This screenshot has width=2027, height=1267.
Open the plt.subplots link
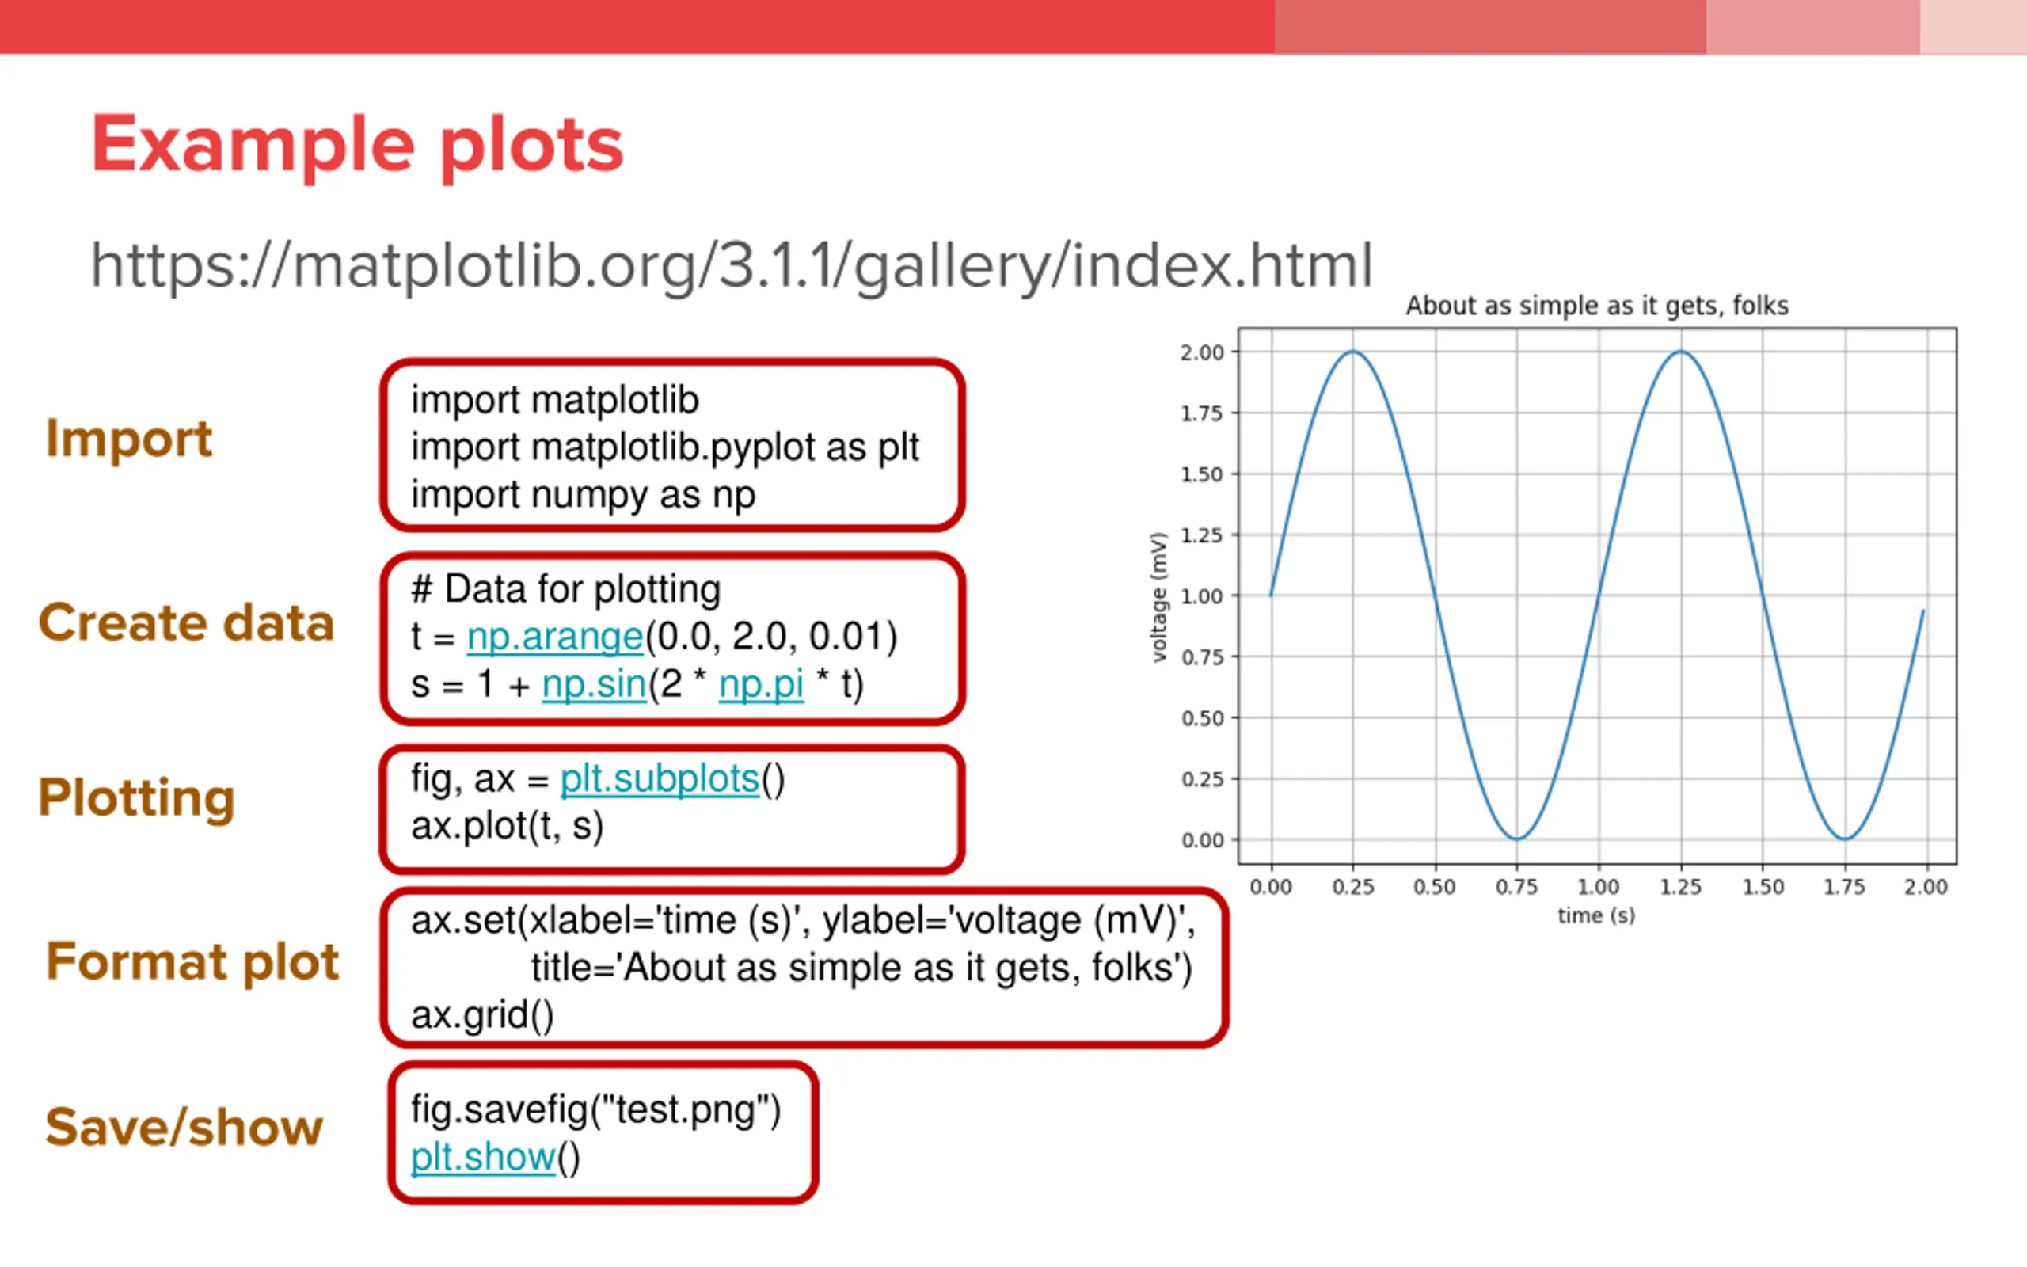(x=660, y=780)
